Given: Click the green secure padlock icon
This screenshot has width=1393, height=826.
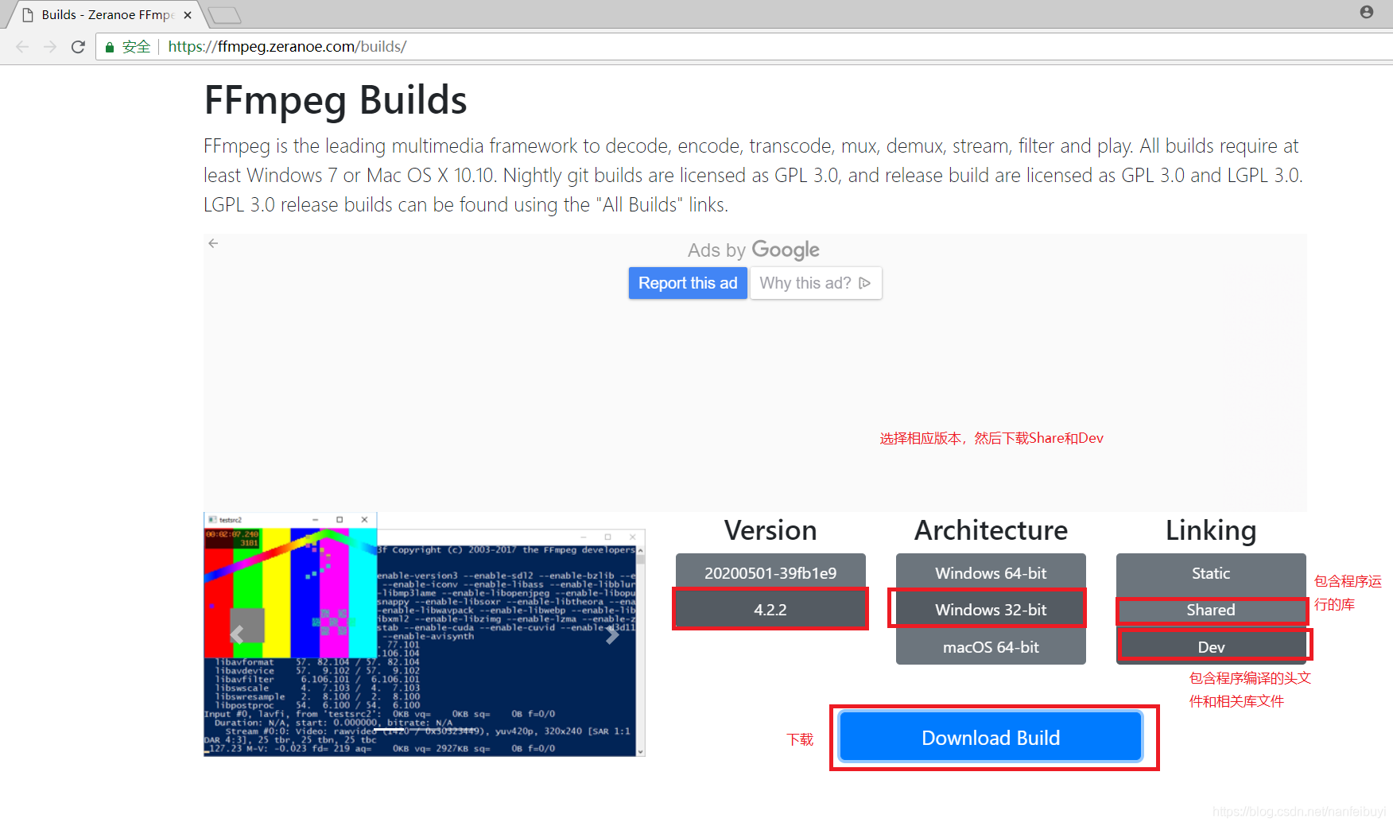Looking at the screenshot, I should (110, 47).
